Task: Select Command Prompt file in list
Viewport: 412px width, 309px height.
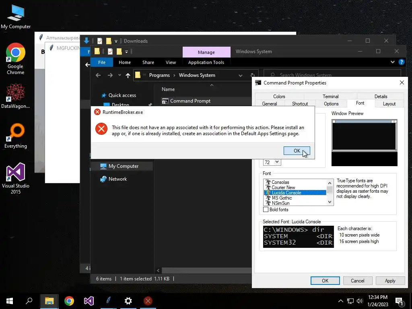Action: [190, 101]
